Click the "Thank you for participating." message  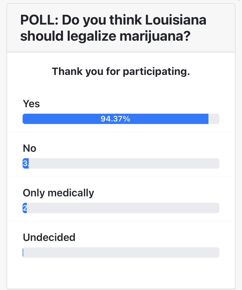coord(121,71)
